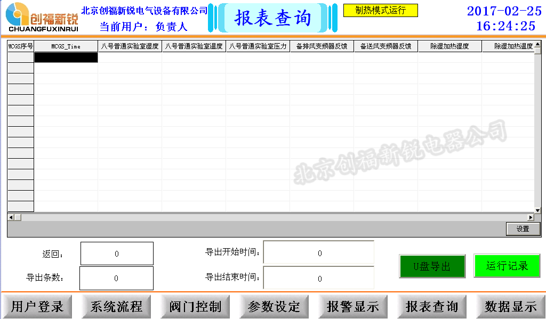The width and height of the screenshot is (546, 319).
Task: Click the 导出条数 input box
Action: pos(116,278)
